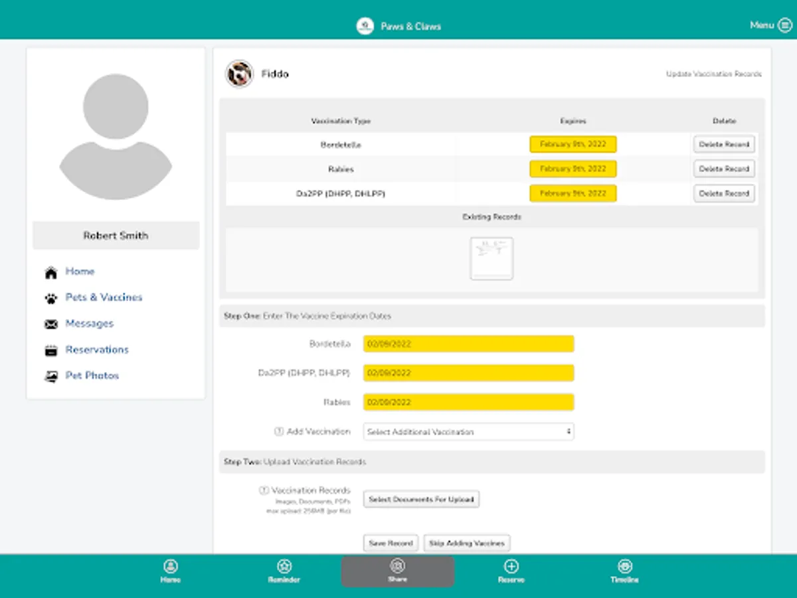This screenshot has width=797, height=598.
Task: Tap the Home icon in bottom bar
Action: (x=171, y=566)
